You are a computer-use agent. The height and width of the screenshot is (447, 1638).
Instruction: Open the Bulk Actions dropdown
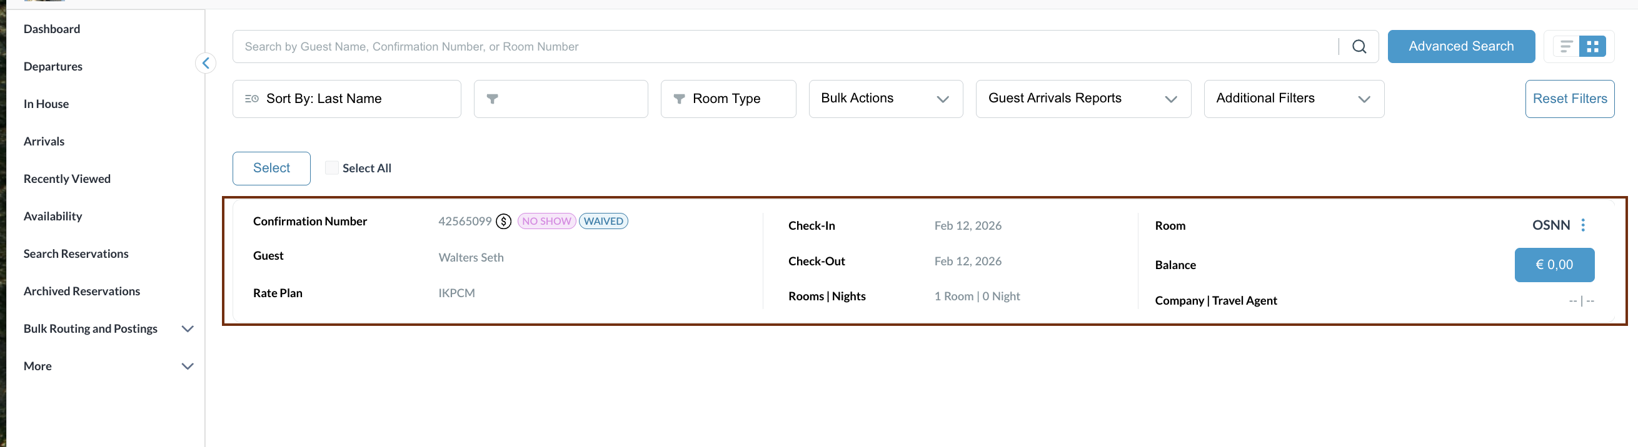point(885,99)
